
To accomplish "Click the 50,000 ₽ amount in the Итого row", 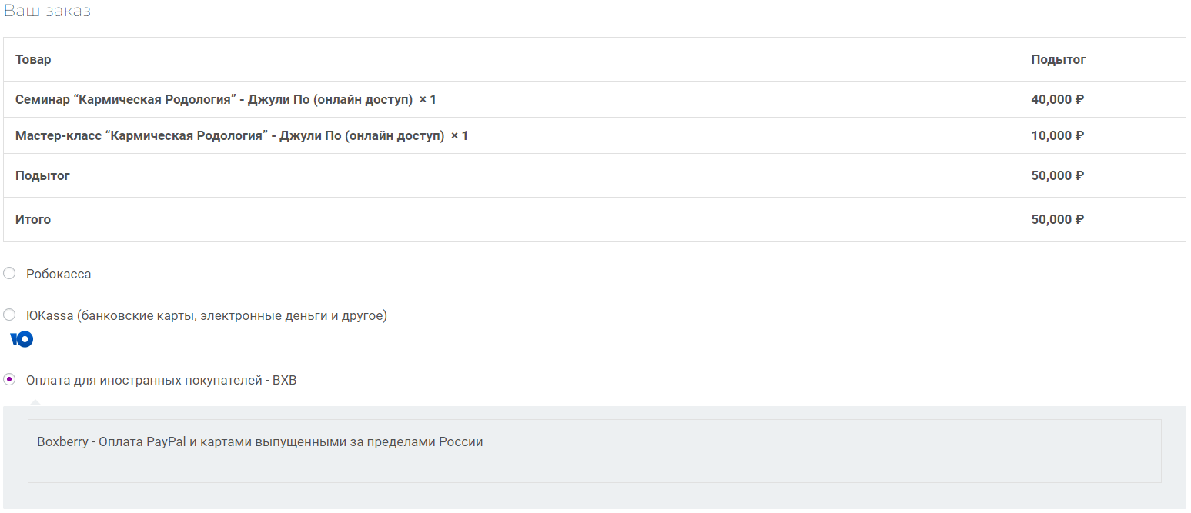I will 1058,219.
